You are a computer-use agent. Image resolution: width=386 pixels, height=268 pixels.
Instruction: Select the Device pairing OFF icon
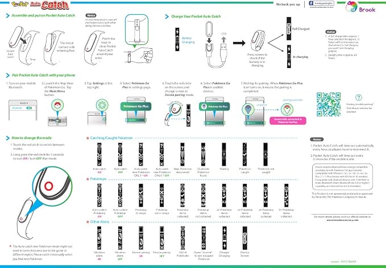point(161,238)
